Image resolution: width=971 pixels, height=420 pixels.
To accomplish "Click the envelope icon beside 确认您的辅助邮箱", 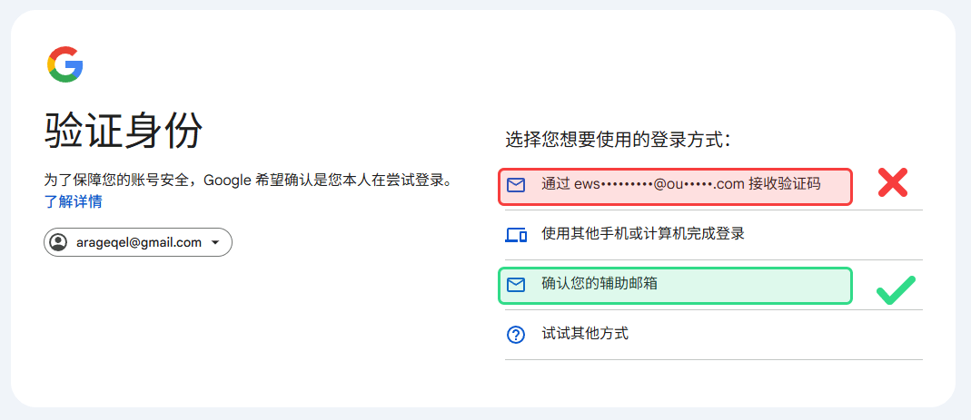I will 516,285.
